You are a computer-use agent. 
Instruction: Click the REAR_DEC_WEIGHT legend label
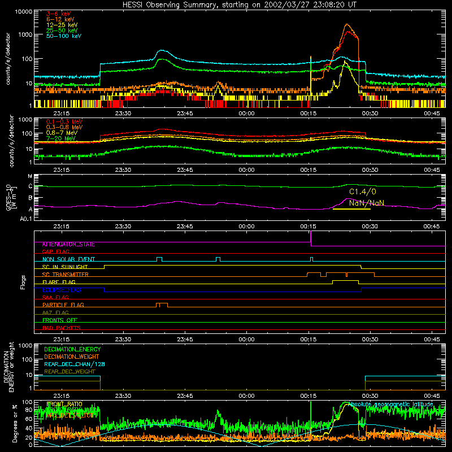click(69, 372)
